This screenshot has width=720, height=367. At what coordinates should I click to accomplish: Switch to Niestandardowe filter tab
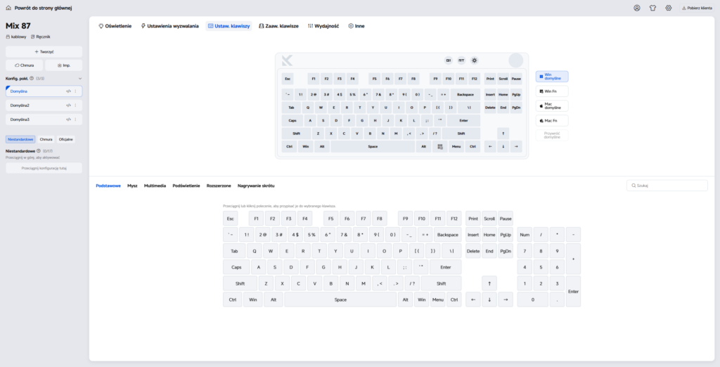[x=20, y=139]
